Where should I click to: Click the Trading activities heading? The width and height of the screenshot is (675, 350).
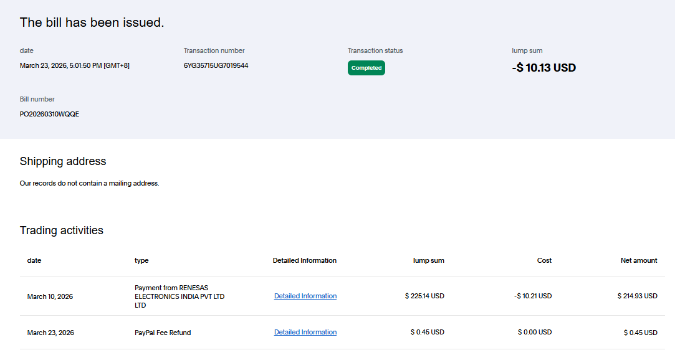coord(61,230)
